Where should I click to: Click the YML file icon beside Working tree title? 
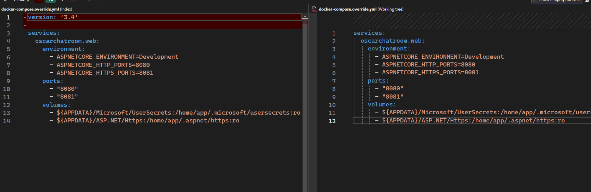pos(314,9)
